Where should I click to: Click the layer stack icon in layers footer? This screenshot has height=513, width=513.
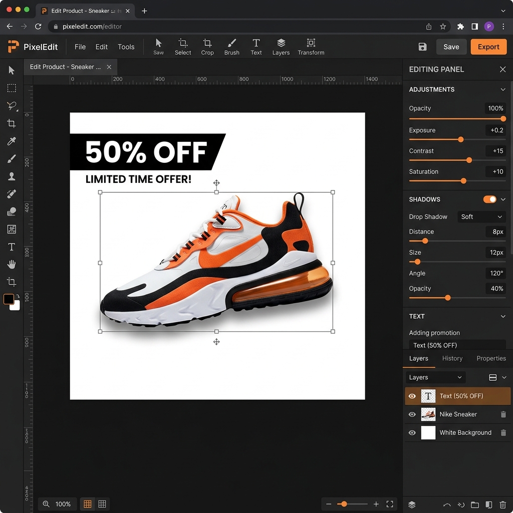[412, 504]
